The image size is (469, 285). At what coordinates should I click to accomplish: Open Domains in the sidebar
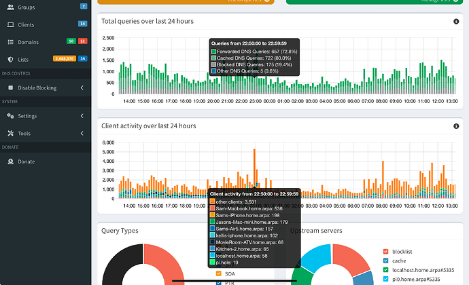click(46, 42)
